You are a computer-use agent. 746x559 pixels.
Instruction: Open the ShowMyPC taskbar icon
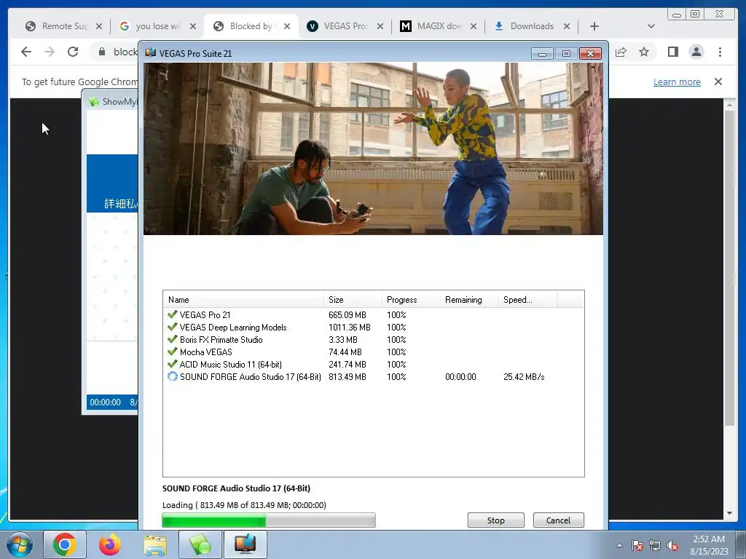[200, 544]
